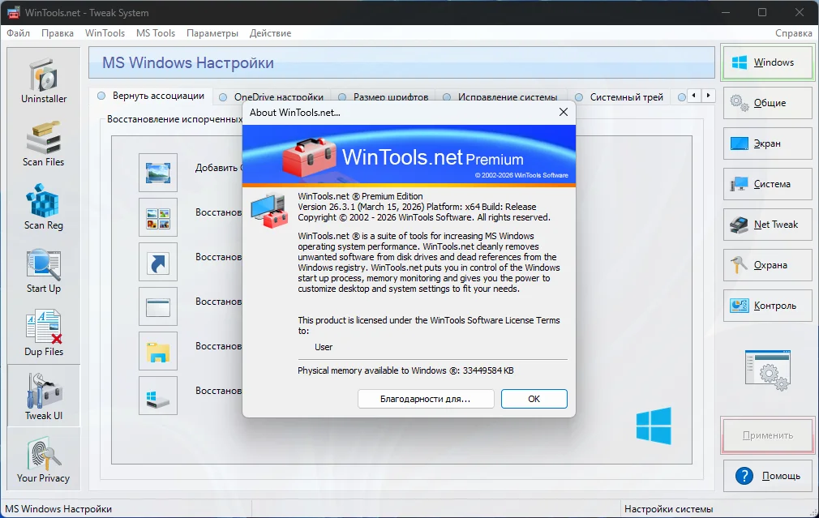Open the Scan Reg tool
Screen dimensions: 819x518
[x=44, y=207]
